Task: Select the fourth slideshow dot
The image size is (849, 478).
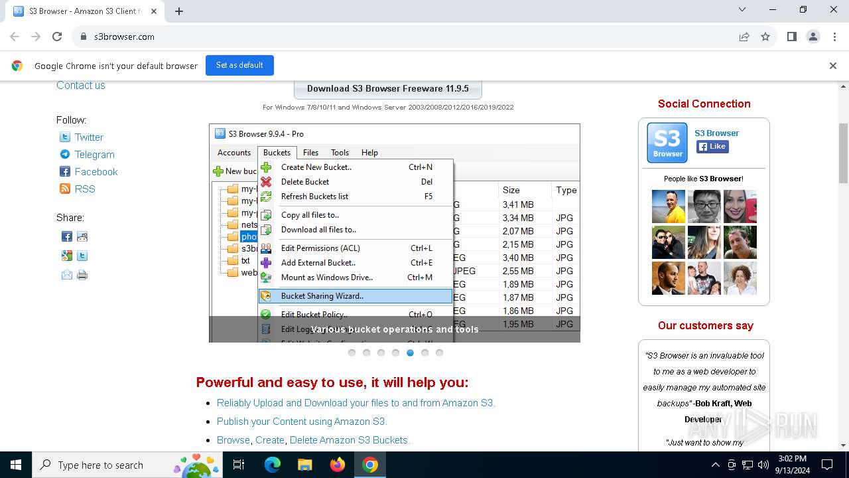Action: click(x=395, y=353)
